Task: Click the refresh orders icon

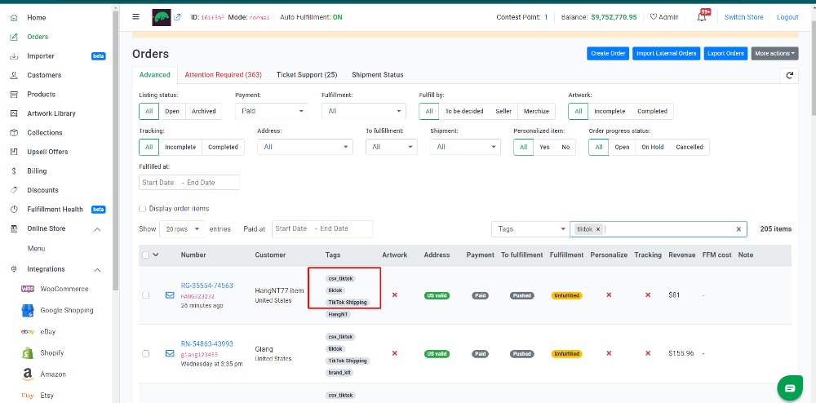Action: pos(789,75)
